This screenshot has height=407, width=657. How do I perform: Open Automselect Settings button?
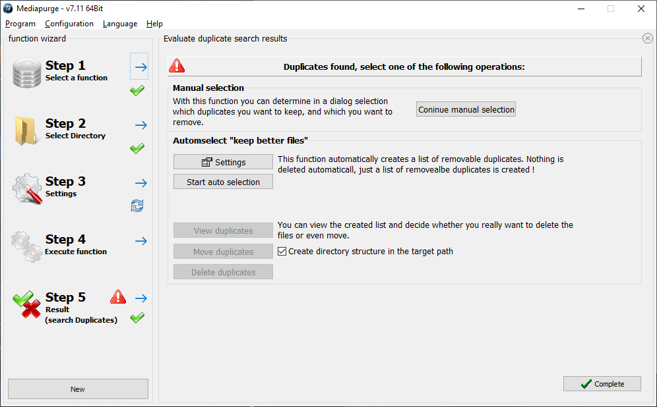point(224,162)
